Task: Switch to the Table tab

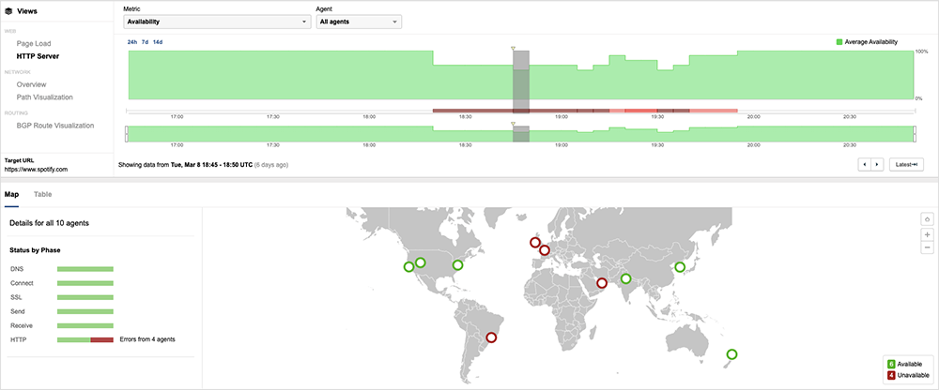Action: (42, 194)
